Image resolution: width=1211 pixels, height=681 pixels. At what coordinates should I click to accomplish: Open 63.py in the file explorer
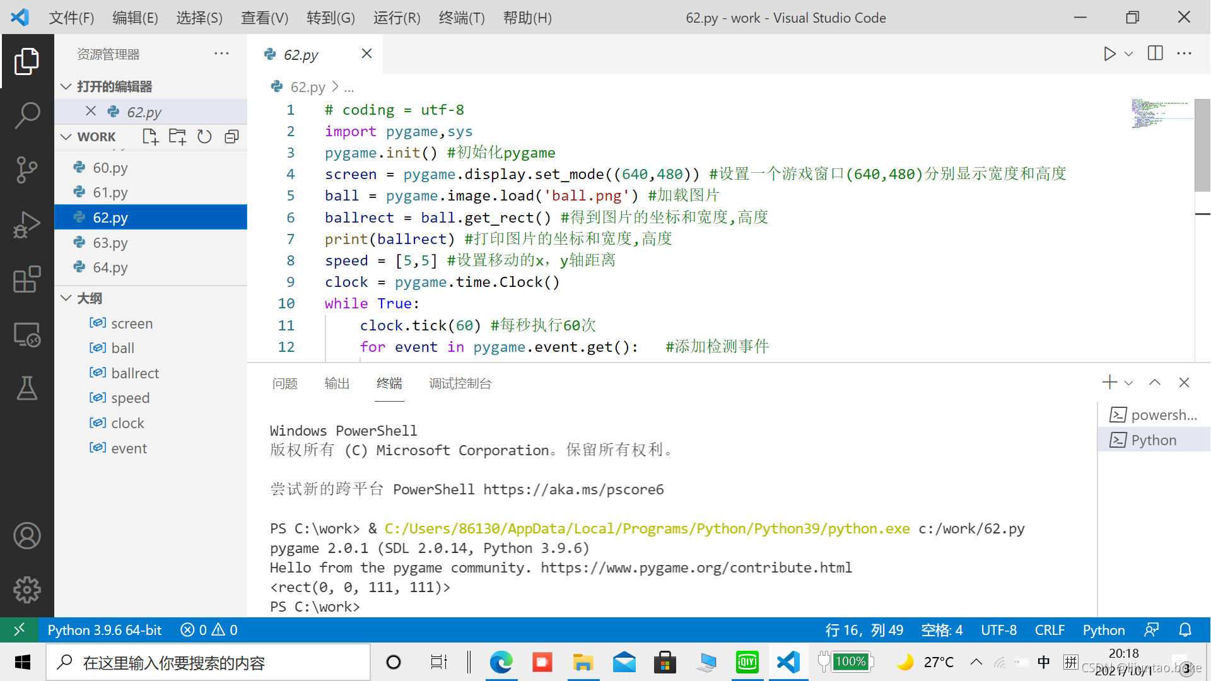coord(110,243)
